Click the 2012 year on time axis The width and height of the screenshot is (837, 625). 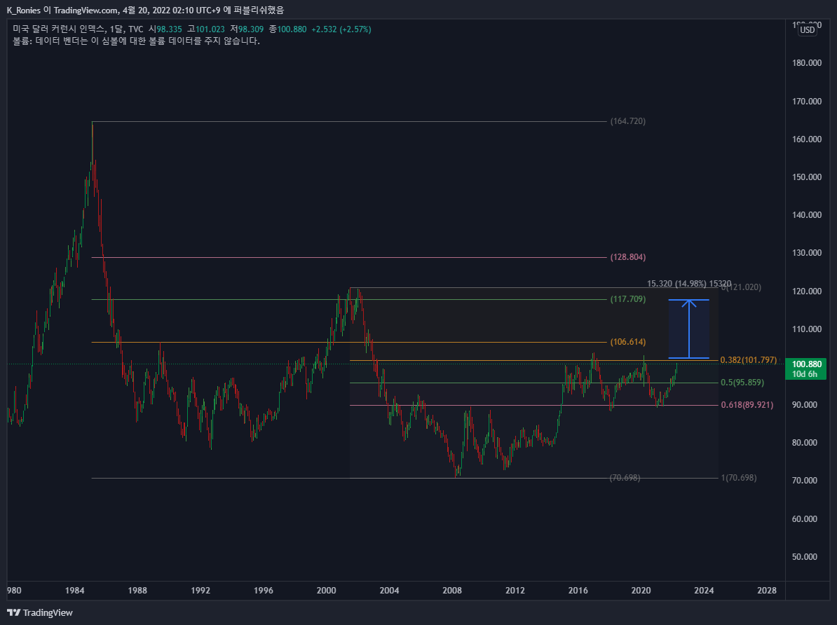click(515, 590)
